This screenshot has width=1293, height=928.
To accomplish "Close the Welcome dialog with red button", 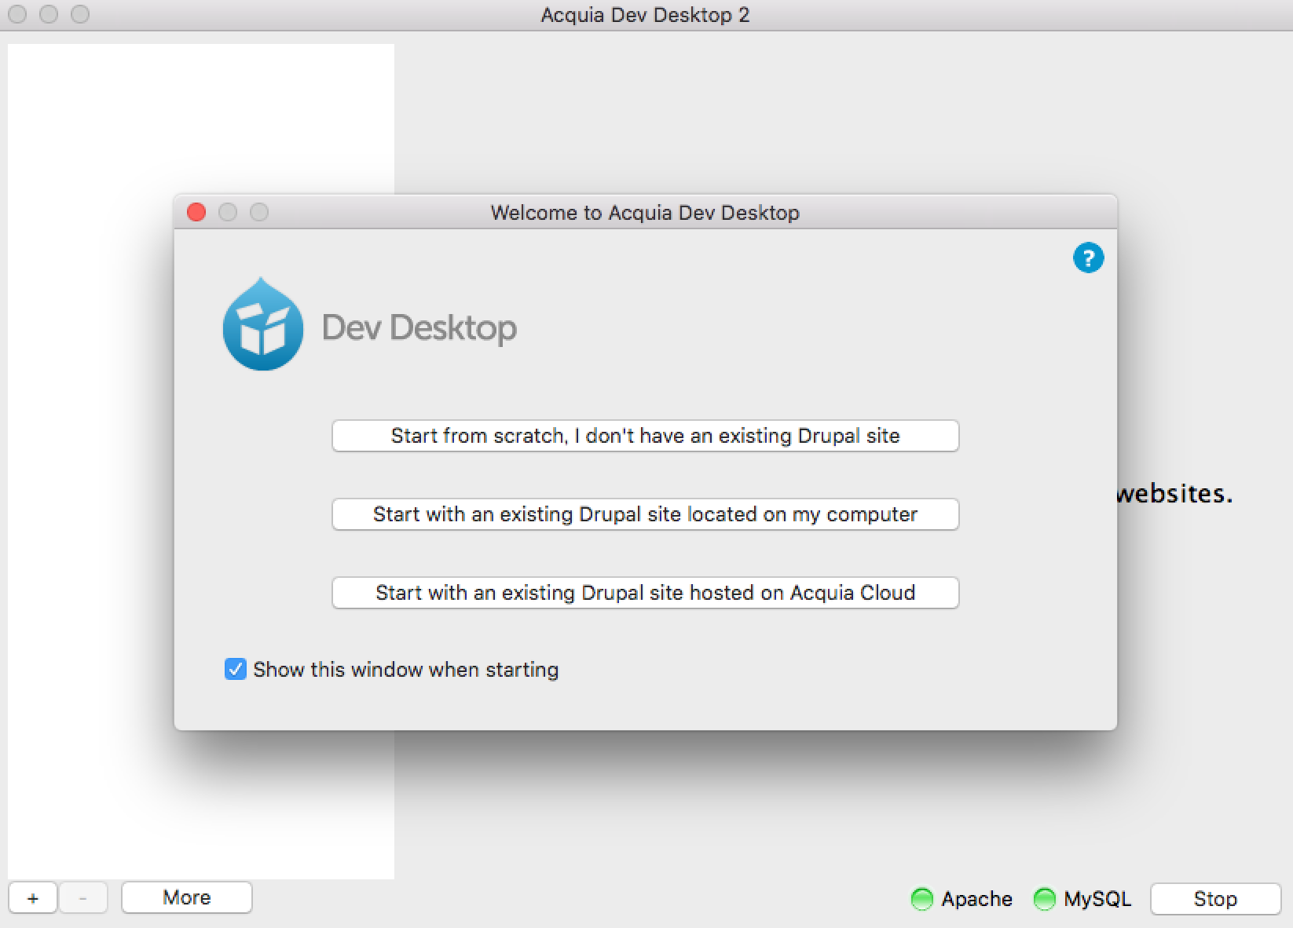I will pos(196,213).
